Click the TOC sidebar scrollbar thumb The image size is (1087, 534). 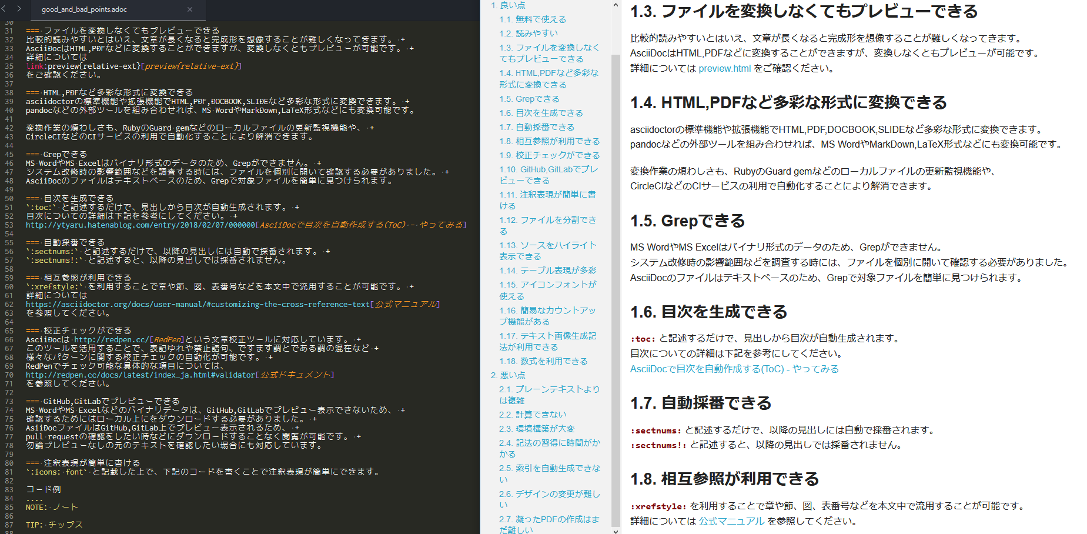tap(616, 291)
